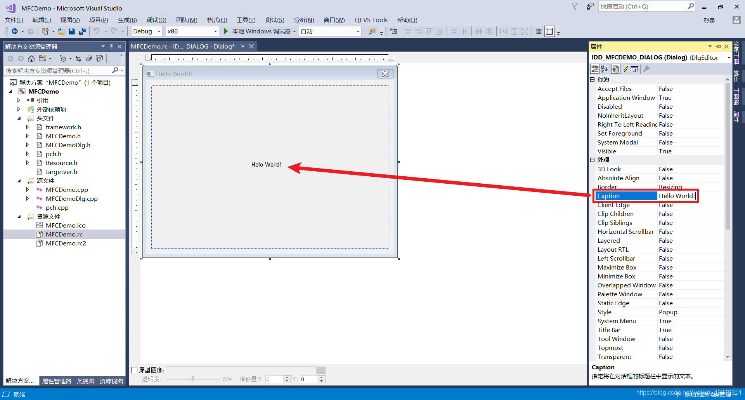
Task: Switch views icon in Solution Explorer
Action: pos(42,59)
